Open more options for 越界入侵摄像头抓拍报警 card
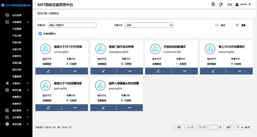Screen dimensions: 257x137 click(x=130, y=108)
